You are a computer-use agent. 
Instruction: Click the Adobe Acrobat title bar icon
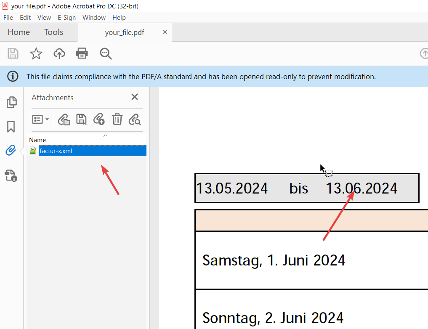click(x=5, y=6)
